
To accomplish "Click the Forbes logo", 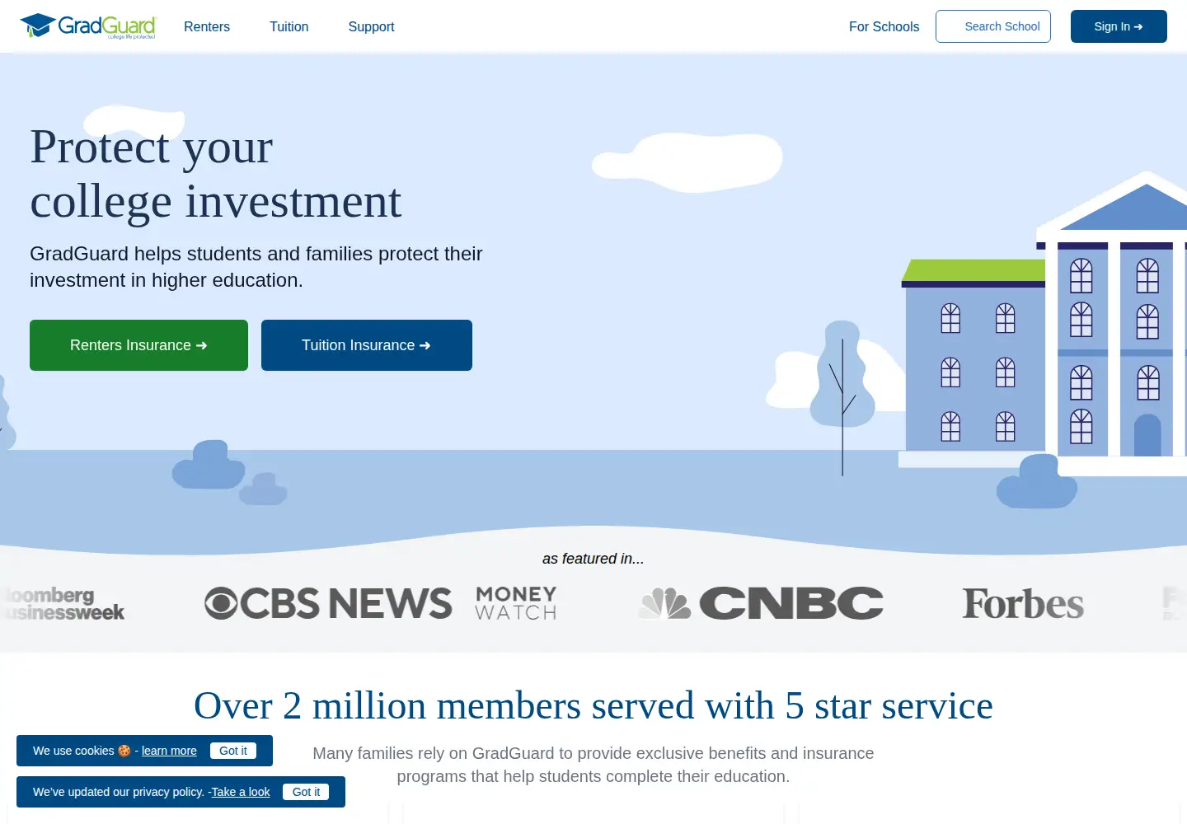I will pos(1023,604).
